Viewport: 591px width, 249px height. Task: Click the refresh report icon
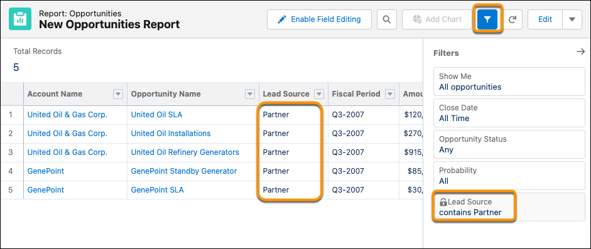tap(512, 19)
